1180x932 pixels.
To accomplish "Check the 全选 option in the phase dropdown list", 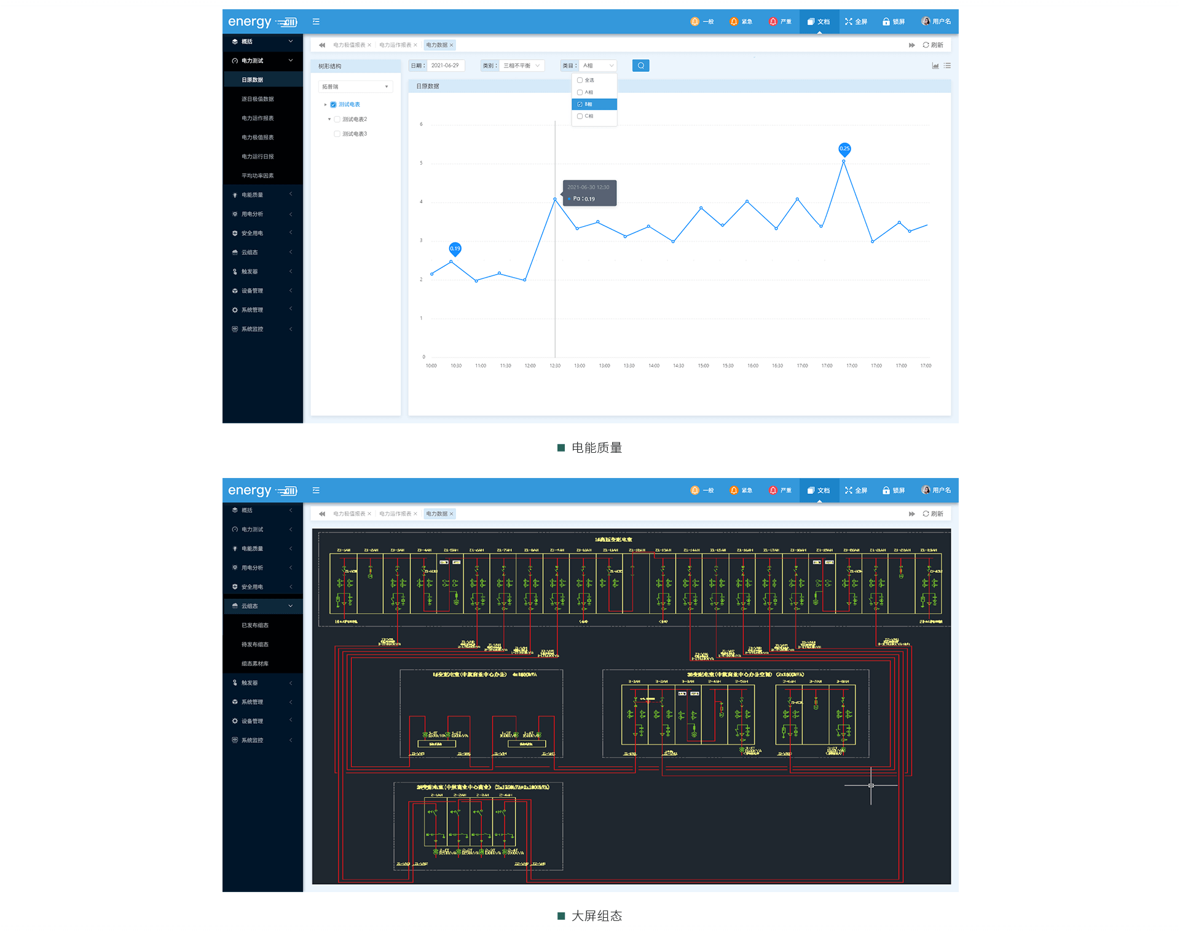I will [580, 80].
